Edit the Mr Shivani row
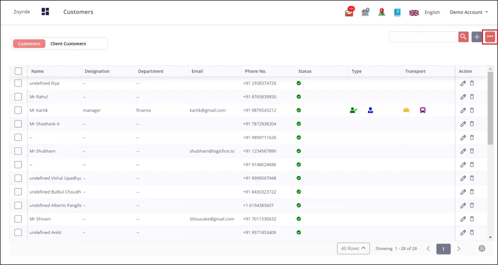The width and height of the screenshot is (498, 265). click(x=463, y=219)
